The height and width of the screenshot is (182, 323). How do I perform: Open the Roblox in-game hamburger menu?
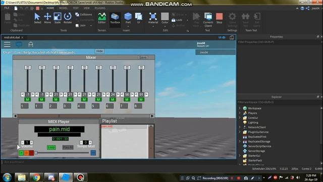point(7,44)
